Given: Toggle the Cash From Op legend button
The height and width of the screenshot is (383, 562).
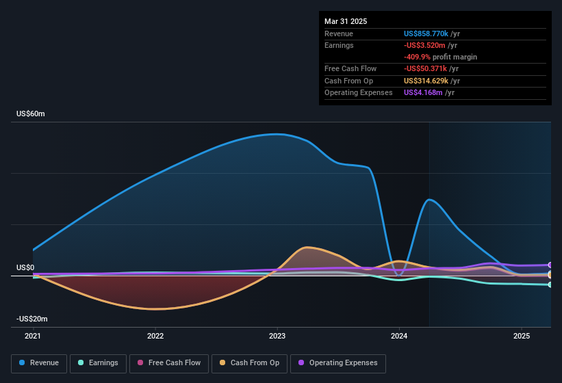Looking at the screenshot, I should [x=249, y=364].
